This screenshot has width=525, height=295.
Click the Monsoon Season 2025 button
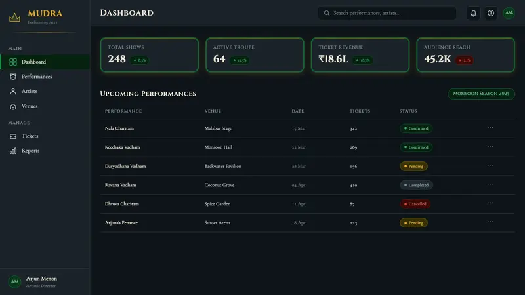[x=481, y=94]
